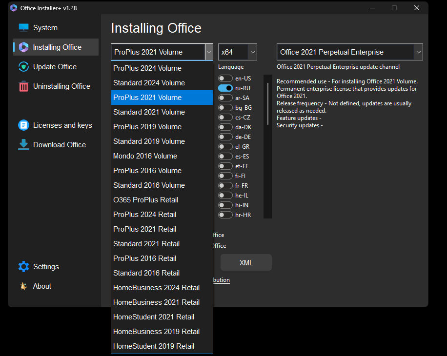Turn on the el-GR language toggle

(225, 147)
